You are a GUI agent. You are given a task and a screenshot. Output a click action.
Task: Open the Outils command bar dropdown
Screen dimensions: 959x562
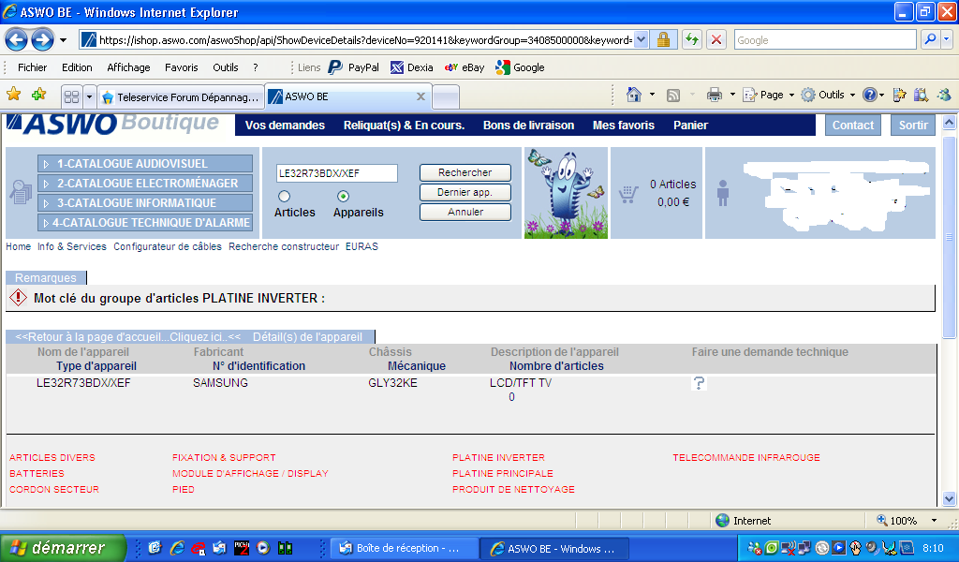click(x=828, y=95)
